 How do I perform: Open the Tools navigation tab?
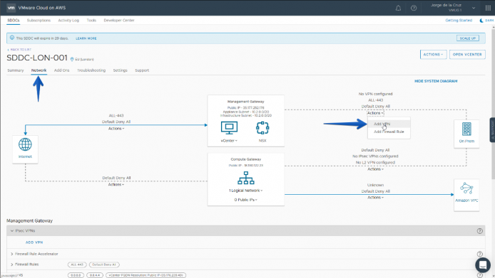pyautogui.click(x=91, y=21)
